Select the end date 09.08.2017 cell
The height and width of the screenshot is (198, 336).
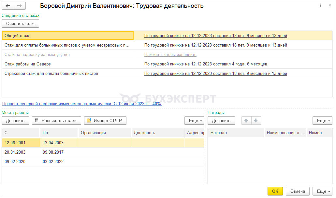[x=59, y=152]
